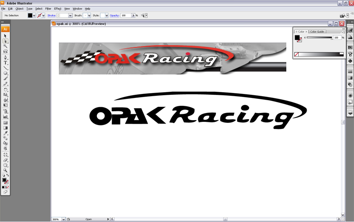The height and width of the screenshot is (222, 354).
Task: Select the Direct Selection tool
Action: (5, 41)
